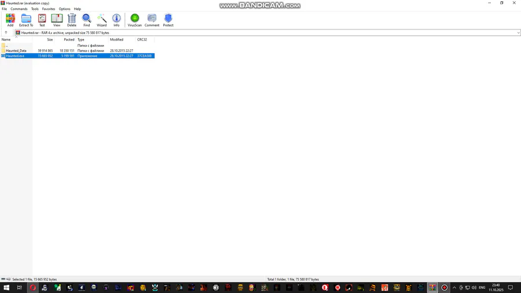Click the Delete trash can icon
Screen dimensions: 521x293
(72, 20)
